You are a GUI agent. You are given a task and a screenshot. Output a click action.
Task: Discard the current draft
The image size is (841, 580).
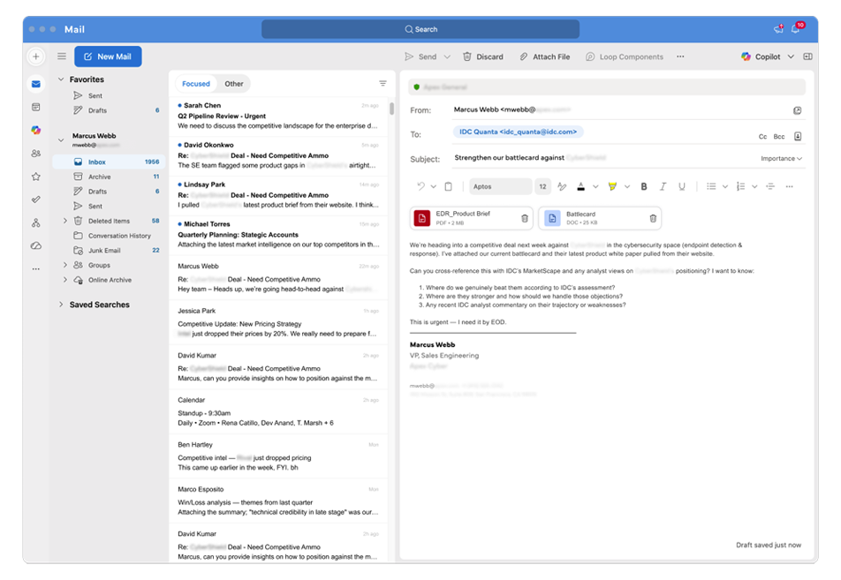[483, 56]
